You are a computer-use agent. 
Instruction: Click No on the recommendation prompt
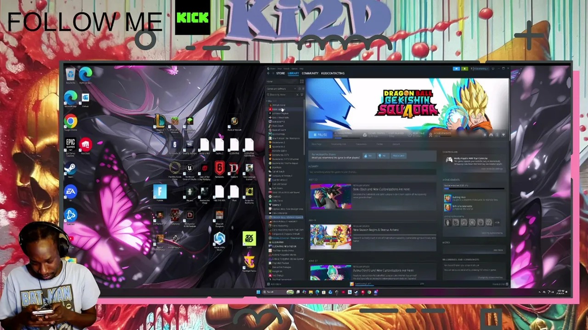point(382,156)
